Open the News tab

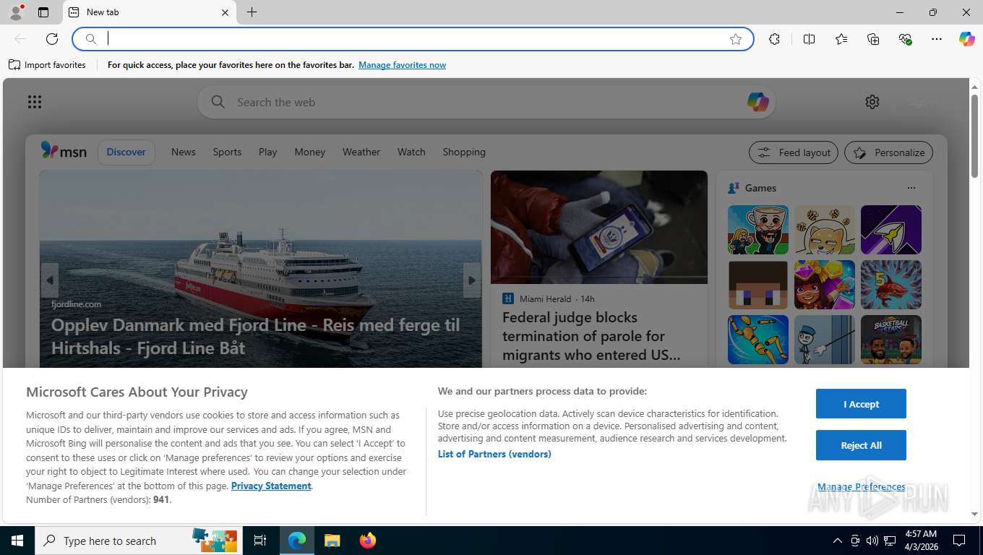pyautogui.click(x=184, y=152)
